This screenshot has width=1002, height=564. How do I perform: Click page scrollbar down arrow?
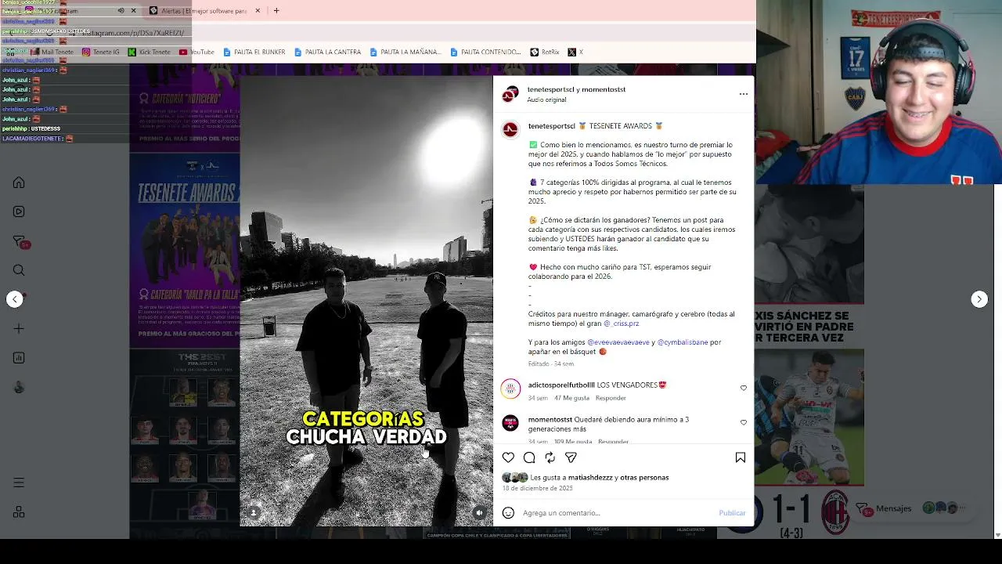tap(997, 534)
